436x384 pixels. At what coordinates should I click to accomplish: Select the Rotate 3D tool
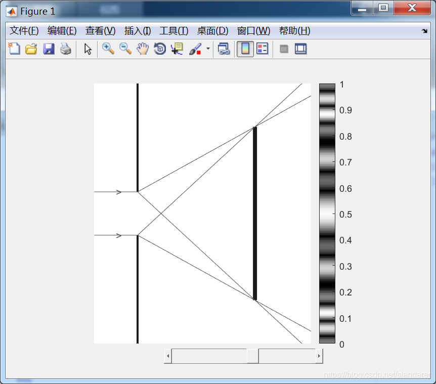(160, 49)
